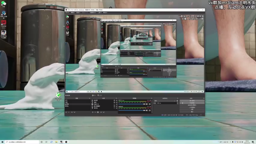This screenshot has width=256, height=144.
Task: Open 场景集合 menu in OBS
Action: point(93,12)
